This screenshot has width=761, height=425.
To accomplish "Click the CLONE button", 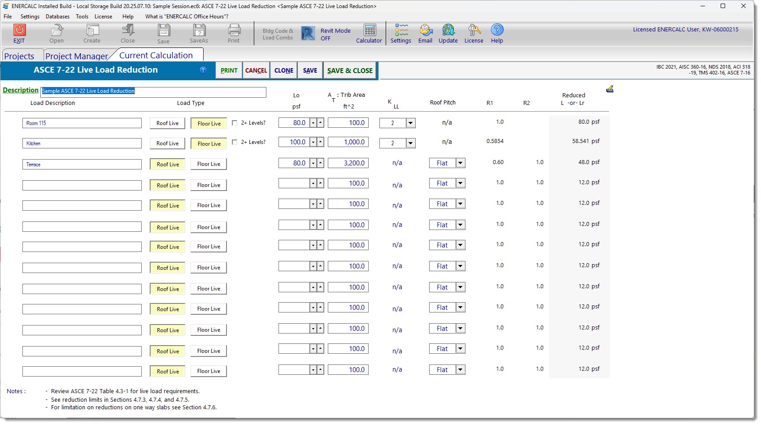I will [x=284, y=70].
